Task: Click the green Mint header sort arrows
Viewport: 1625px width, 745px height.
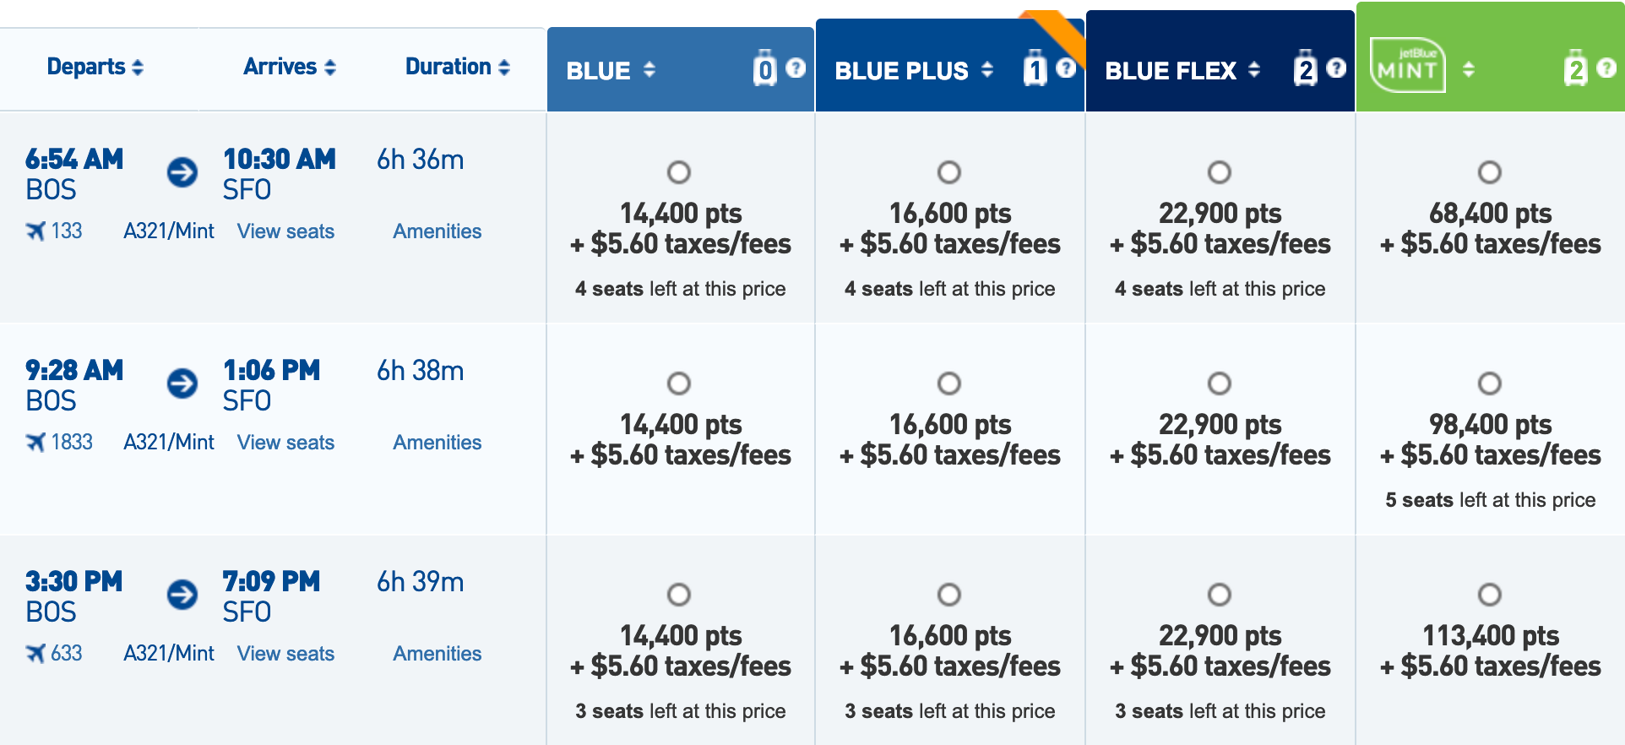Action: [1469, 69]
